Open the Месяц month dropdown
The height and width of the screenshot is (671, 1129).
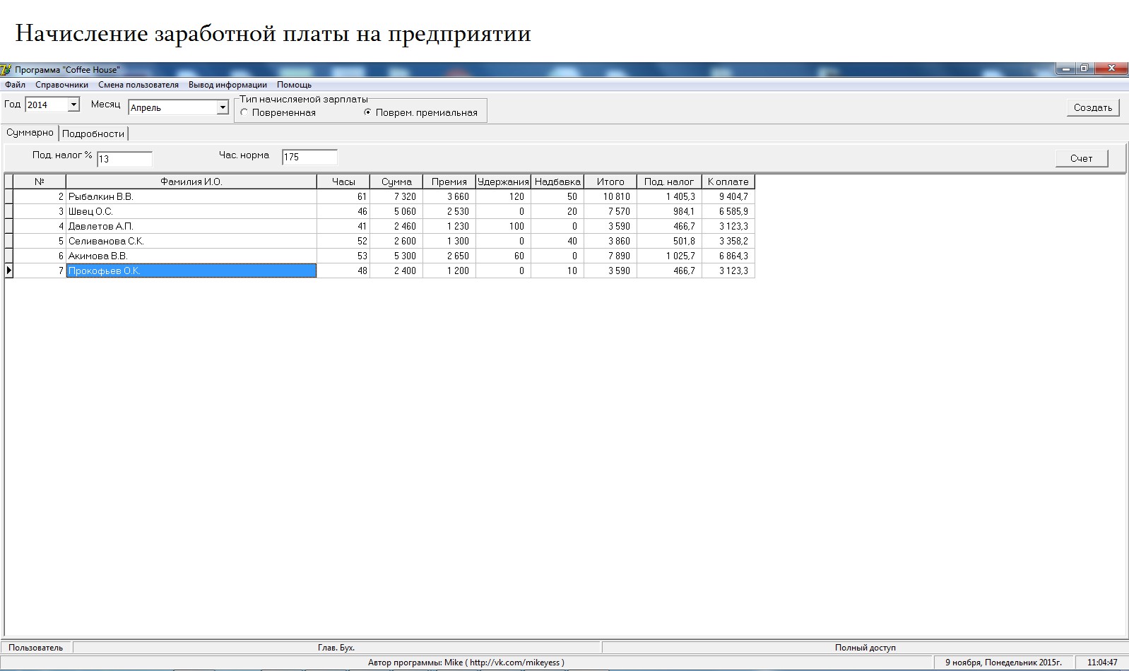[223, 107]
